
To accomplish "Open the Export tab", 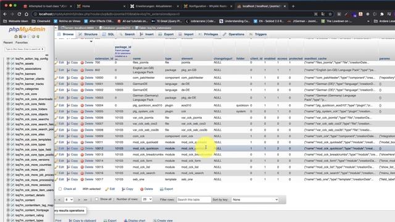I will pyautogui.click(x=166, y=35).
